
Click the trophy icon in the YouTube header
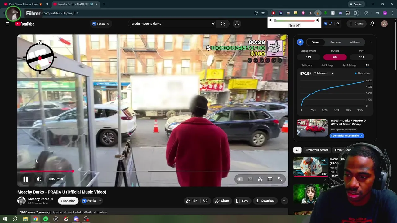pos(337,24)
